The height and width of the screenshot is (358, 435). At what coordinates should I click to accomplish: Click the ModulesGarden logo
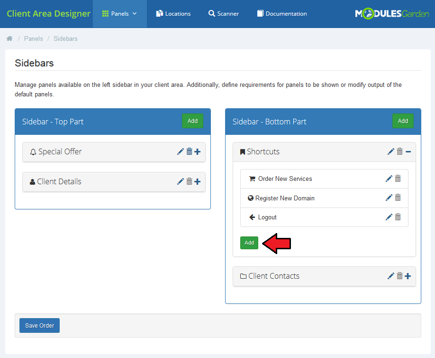pos(392,14)
